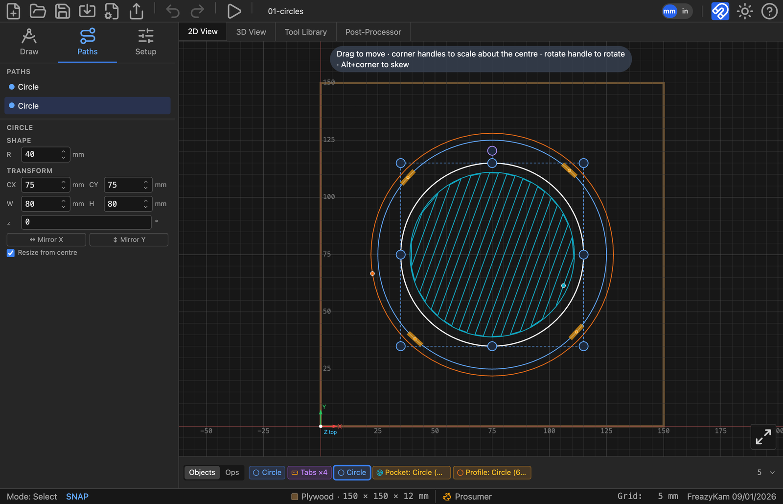Save the project with the floppy disk icon
This screenshot has height=504, width=783.
pyautogui.click(x=62, y=11)
